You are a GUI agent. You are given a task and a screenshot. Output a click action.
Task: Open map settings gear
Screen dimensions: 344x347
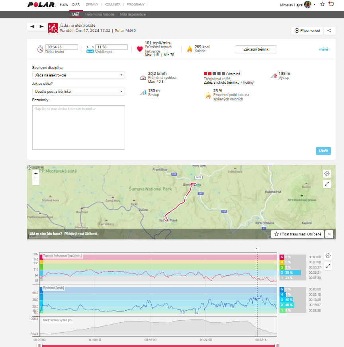pyautogui.click(x=327, y=174)
